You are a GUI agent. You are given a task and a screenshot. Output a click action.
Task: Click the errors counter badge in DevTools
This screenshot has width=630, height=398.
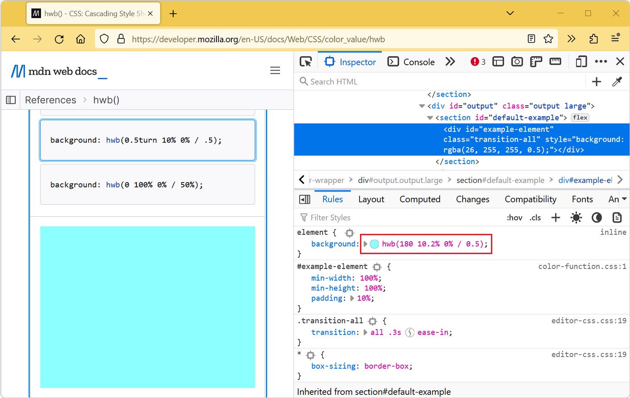tap(477, 62)
